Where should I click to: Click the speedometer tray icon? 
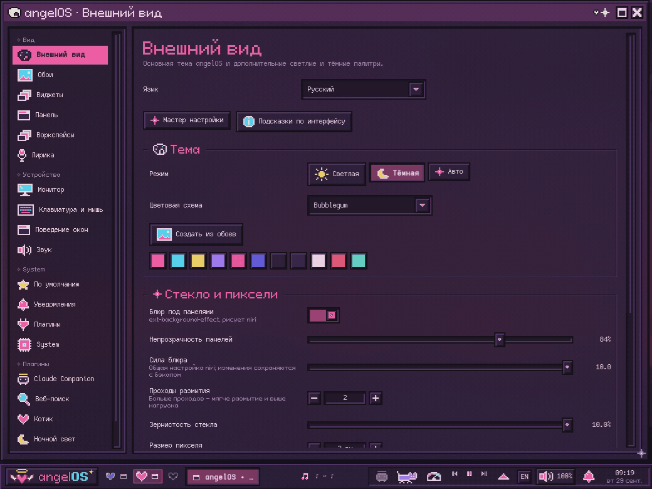click(x=434, y=476)
